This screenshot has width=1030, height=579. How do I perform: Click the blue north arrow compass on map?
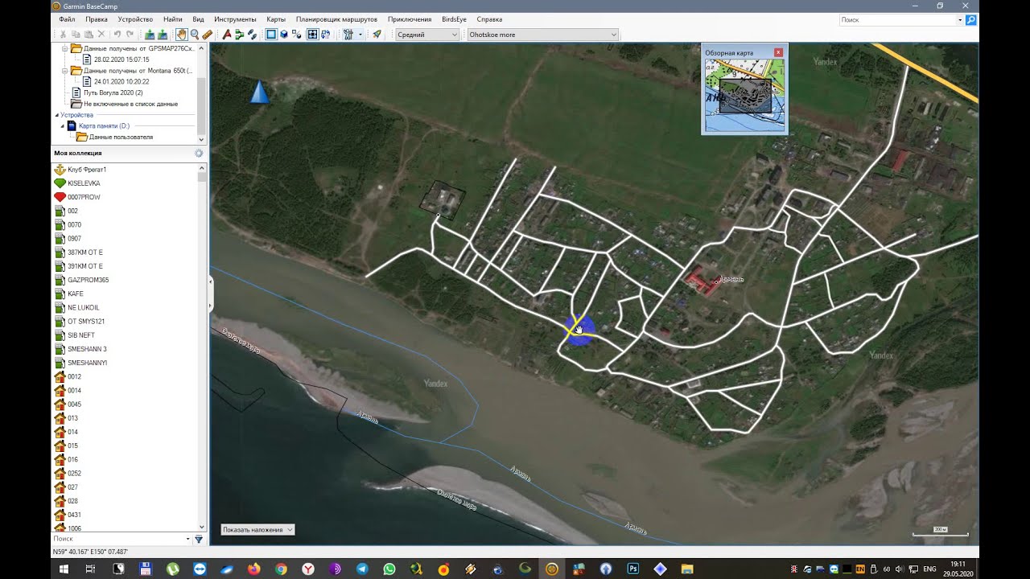259,92
